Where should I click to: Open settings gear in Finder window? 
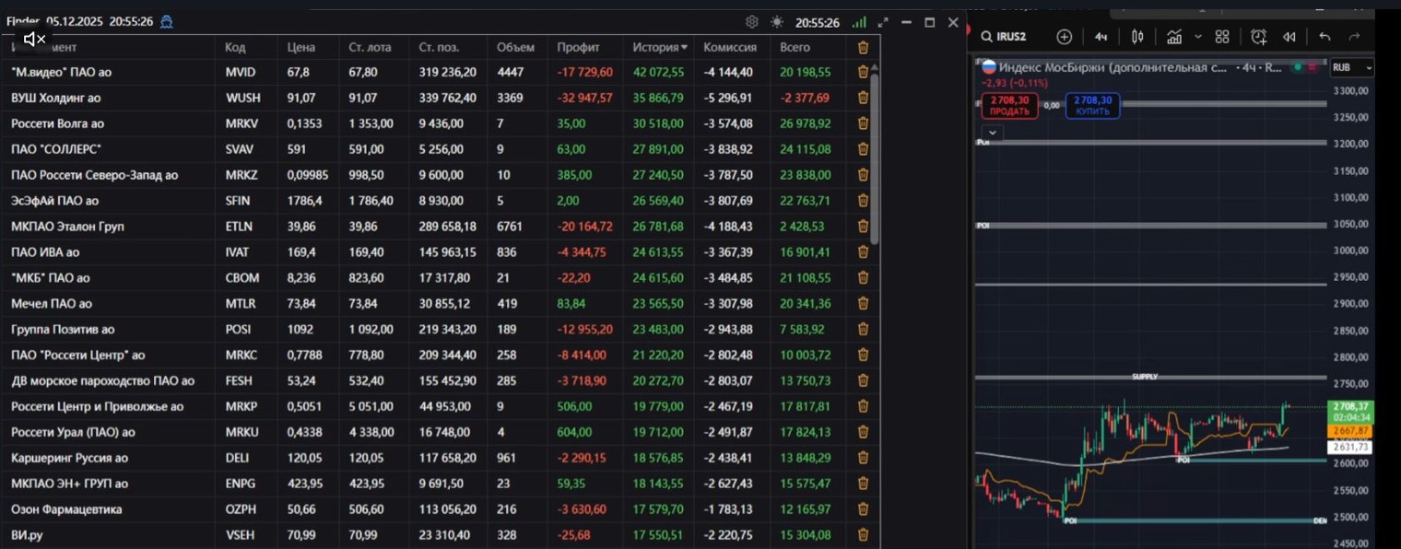[752, 22]
